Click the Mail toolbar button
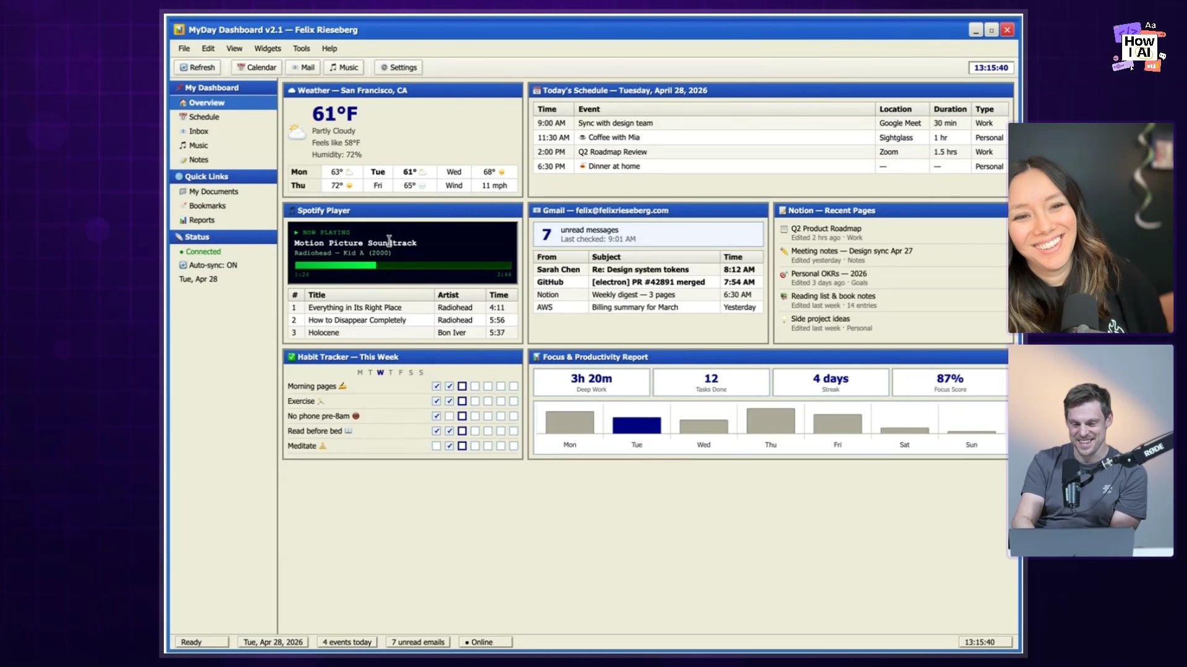The width and height of the screenshot is (1187, 667). (303, 67)
